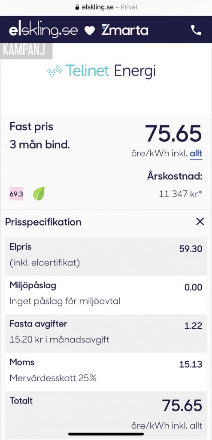Tap the Fast pris 3 mån bind. label

(x=39, y=136)
